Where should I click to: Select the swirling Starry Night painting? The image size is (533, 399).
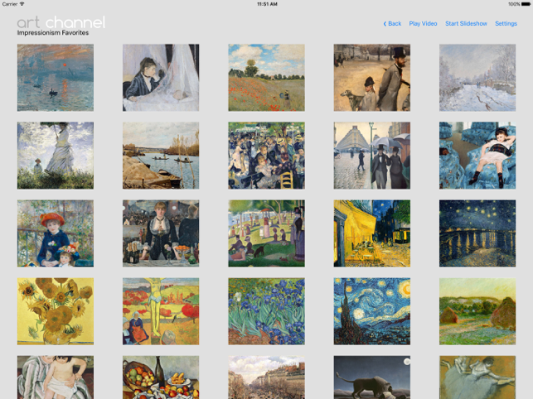[x=372, y=311]
